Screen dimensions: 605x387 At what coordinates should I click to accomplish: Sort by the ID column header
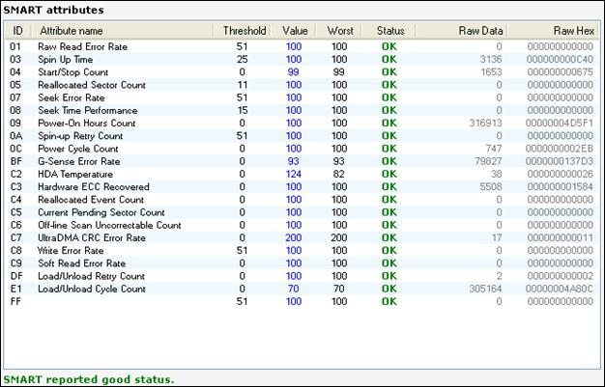(15, 30)
